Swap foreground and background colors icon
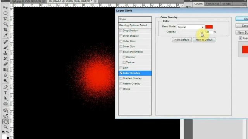 coord(7,132)
